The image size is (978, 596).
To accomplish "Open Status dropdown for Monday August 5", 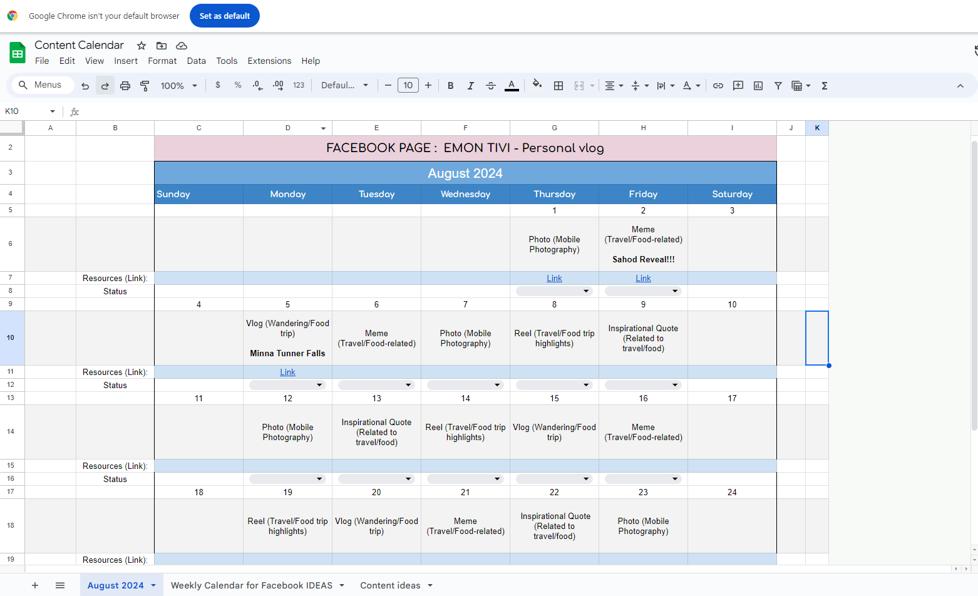I will (287, 385).
